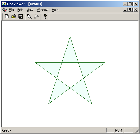Open the Help menu

pyautogui.click(x=55, y=10)
